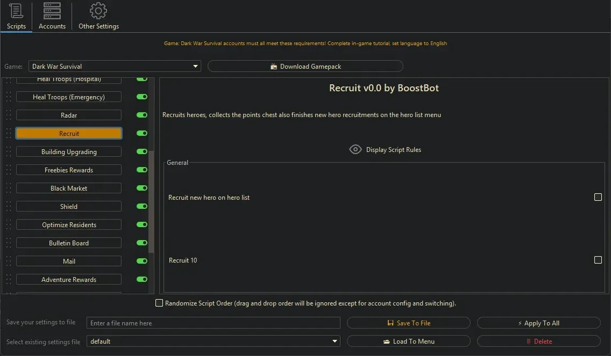Click the drag handle beside Bulletin Board
Image resolution: width=611 pixels, height=356 pixels.
point(9,243)
